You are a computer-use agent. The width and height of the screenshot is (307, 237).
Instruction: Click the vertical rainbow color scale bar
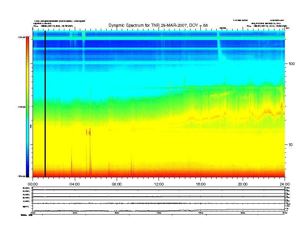click(28, 107)
